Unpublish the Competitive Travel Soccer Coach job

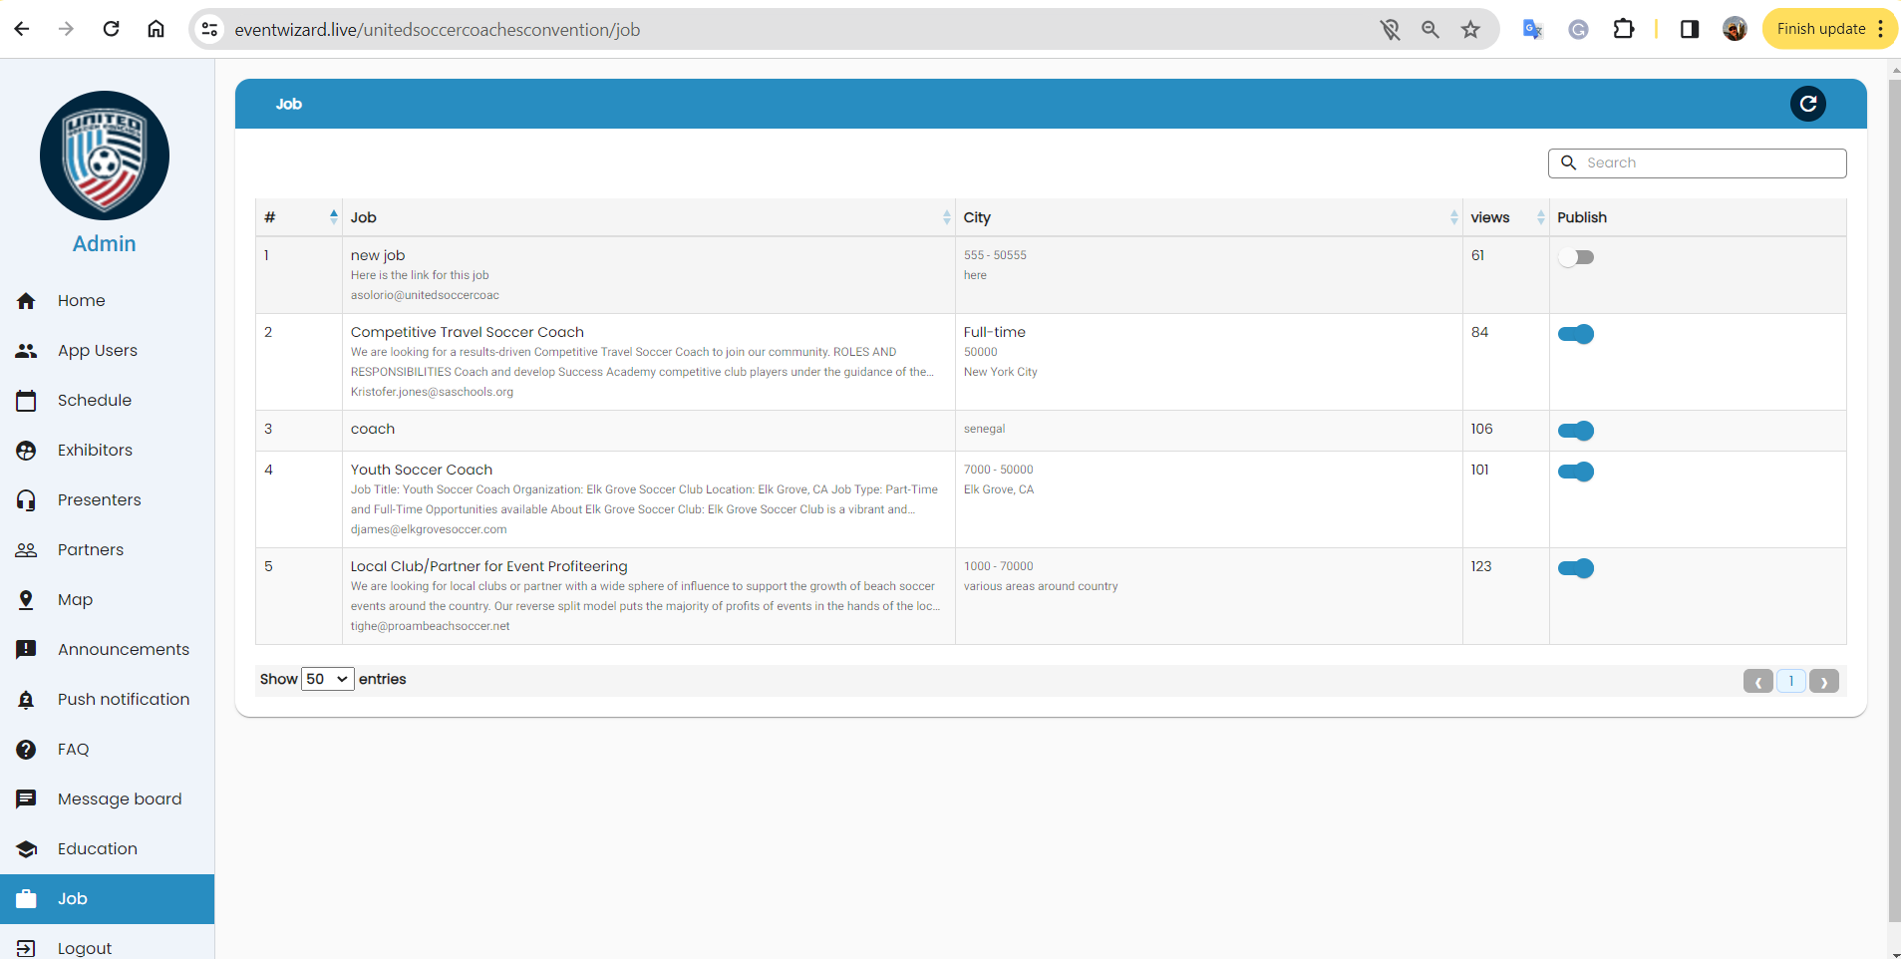1575,334
